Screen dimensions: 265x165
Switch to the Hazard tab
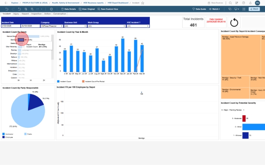(25, 14)
